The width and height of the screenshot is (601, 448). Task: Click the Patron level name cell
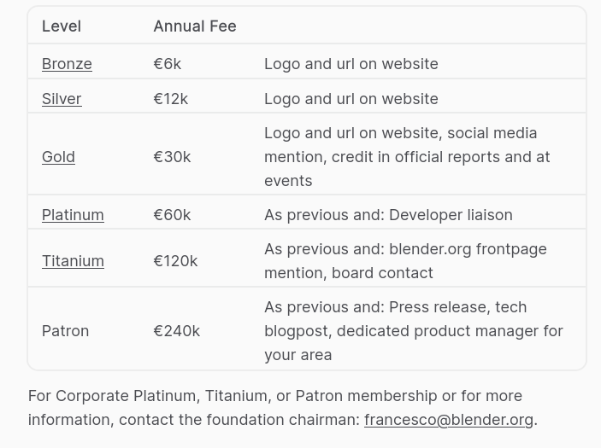(x=65, y=331)
